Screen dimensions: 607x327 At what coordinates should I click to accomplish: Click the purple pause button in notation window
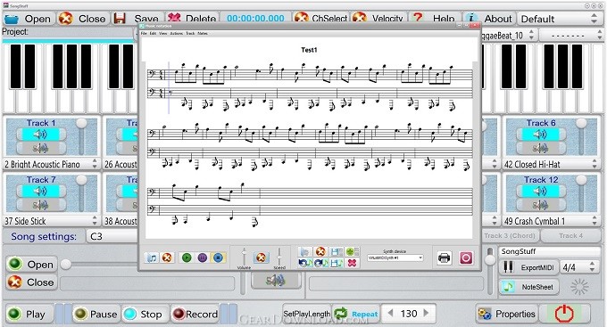202,258
